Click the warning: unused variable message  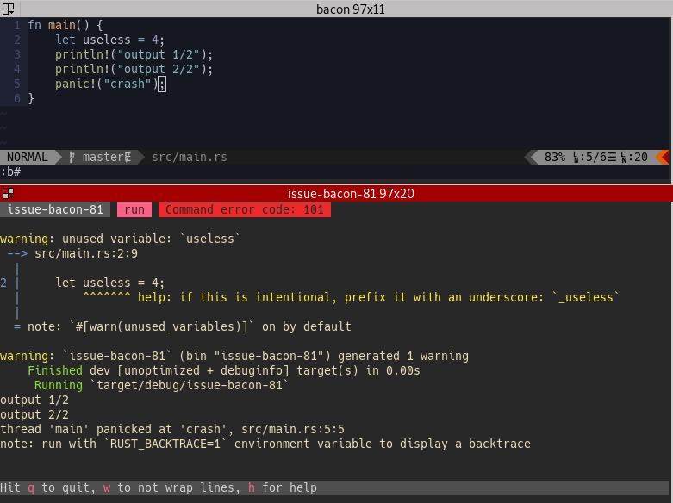tap(120, 239)
